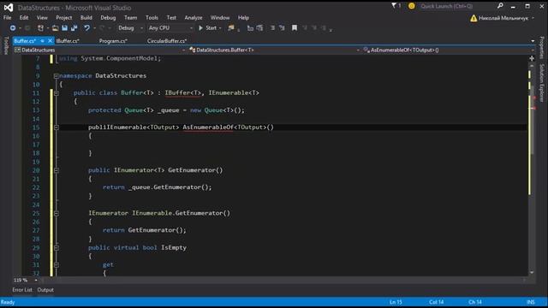This screenshot has width=548, height=308.
Task: Undo the last edit with the toolbar arrow
Action: (x=86, y=28)
